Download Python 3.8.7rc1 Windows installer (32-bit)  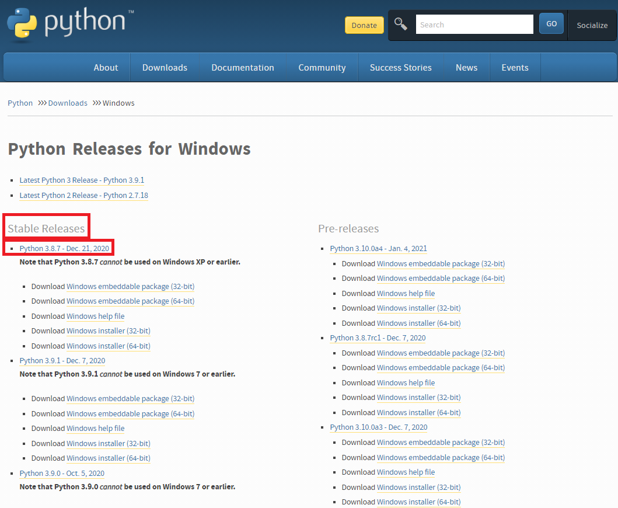[418, 397]
